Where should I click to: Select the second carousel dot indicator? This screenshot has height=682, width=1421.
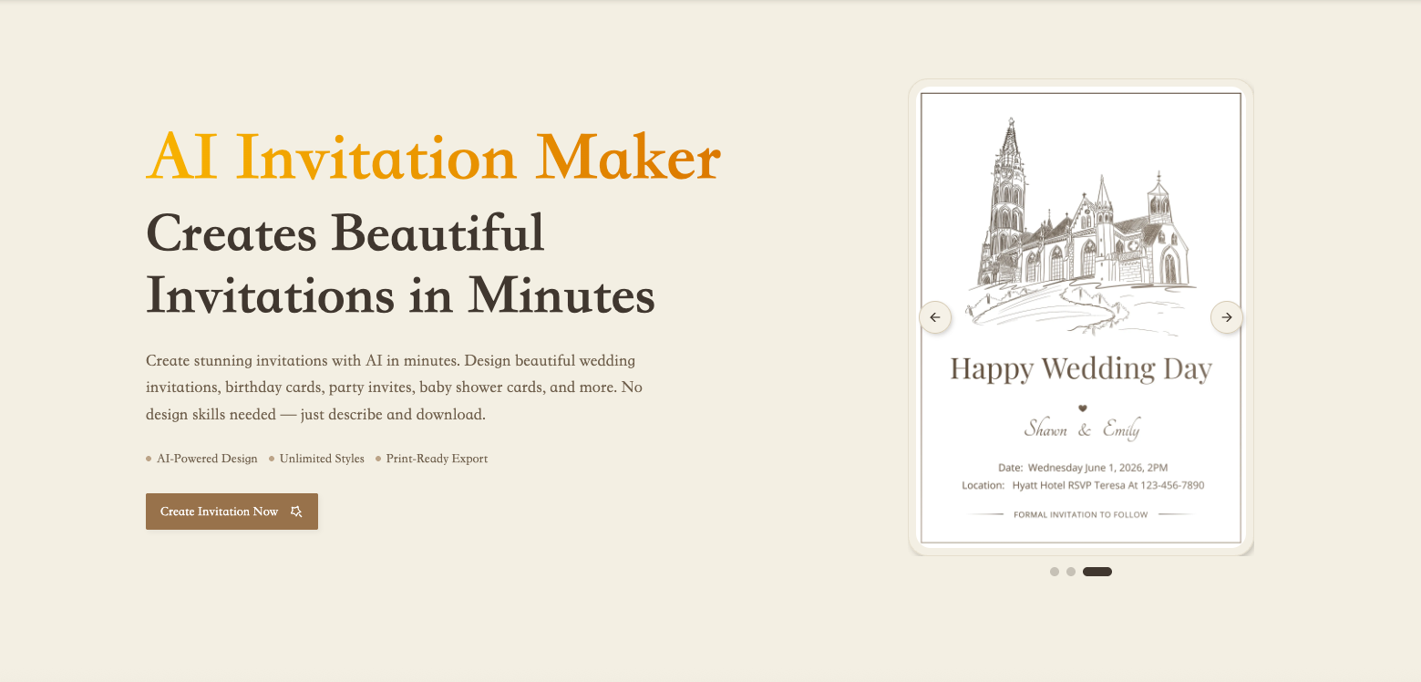[1071, 572]
